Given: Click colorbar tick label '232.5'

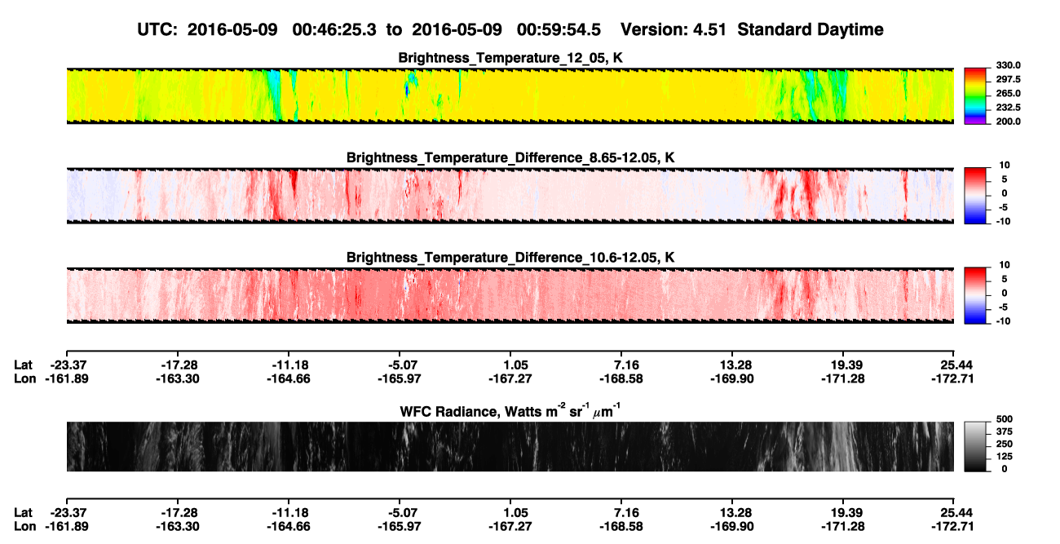Looking at the screenshot, I should (x=1009, y=107).
